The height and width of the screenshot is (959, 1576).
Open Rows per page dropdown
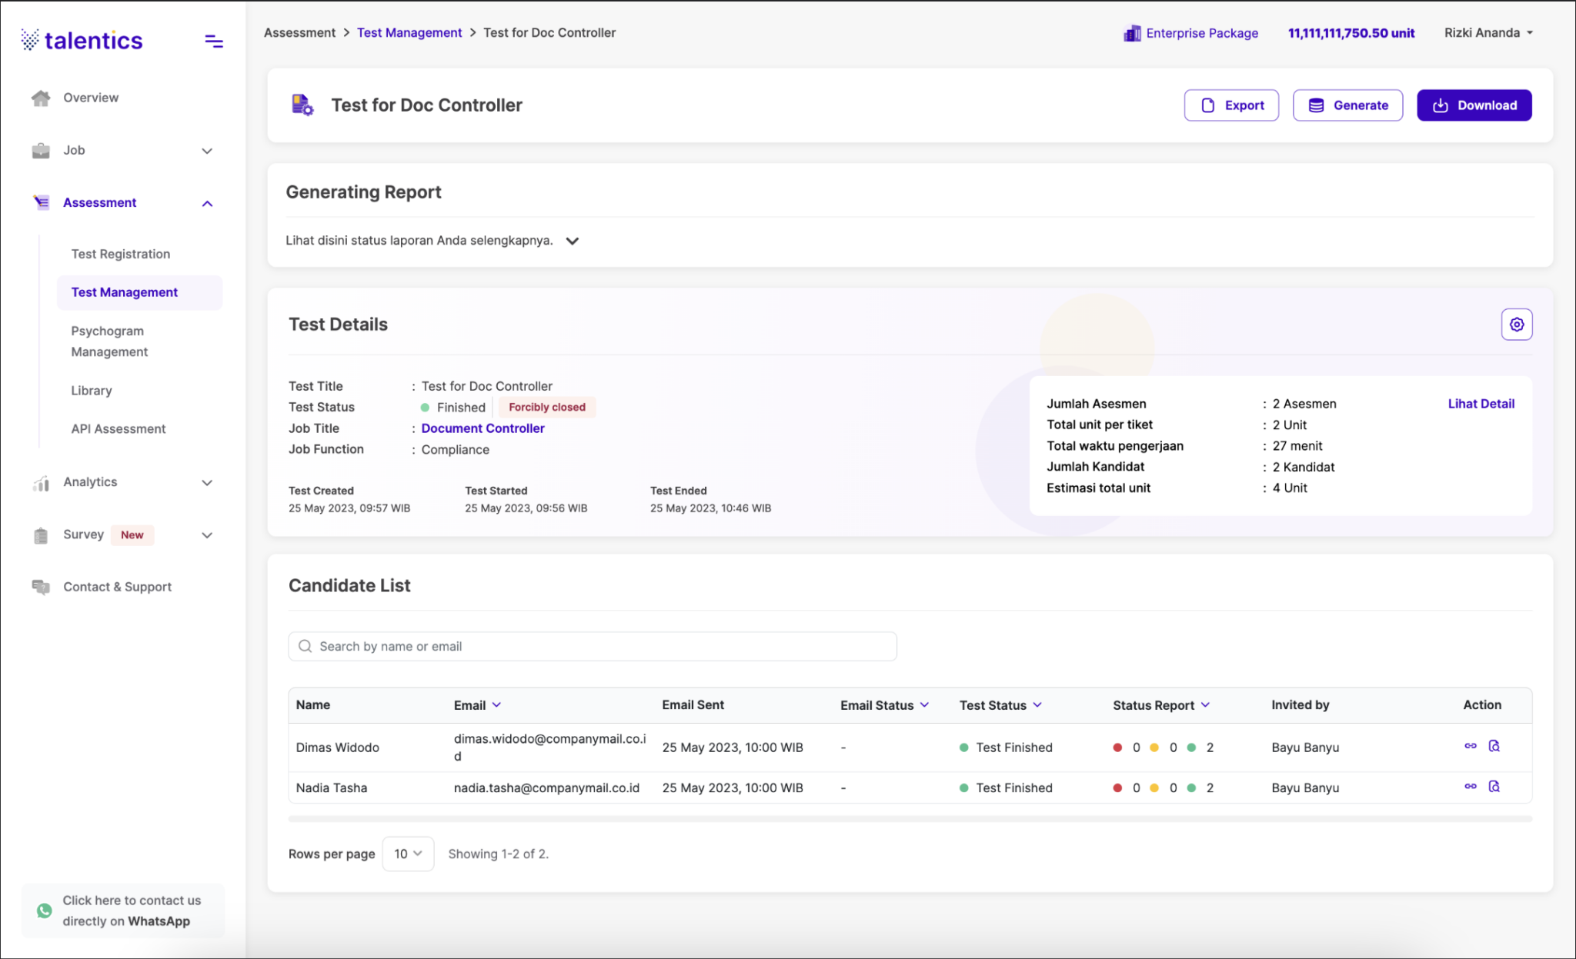pyautogui.click(x=408, y=854)
